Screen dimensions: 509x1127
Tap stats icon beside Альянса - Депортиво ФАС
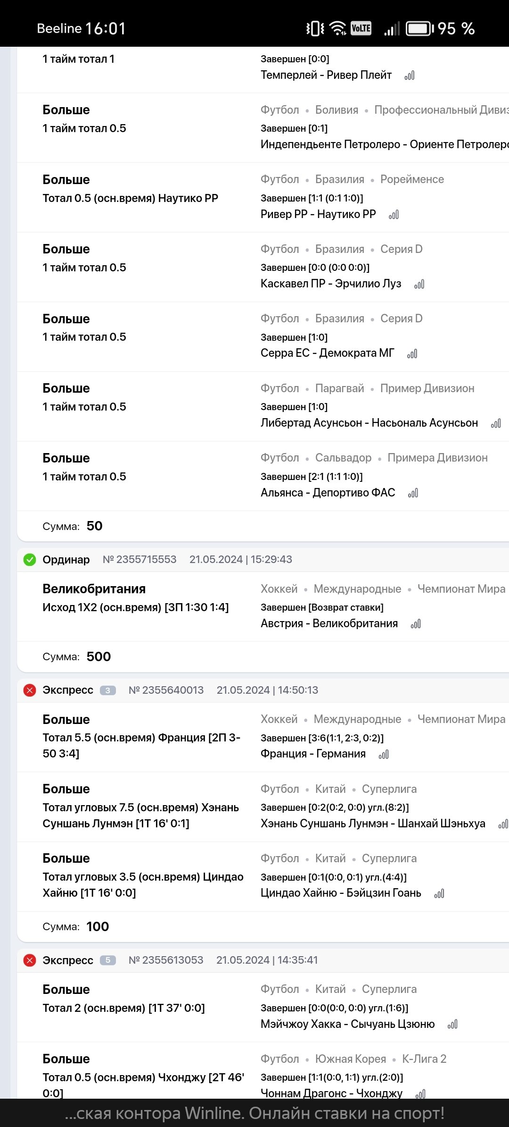click(413, 493)
